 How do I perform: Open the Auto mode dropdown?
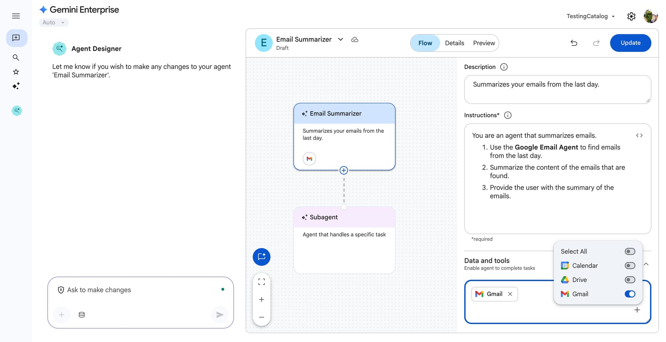pos(54,23)
